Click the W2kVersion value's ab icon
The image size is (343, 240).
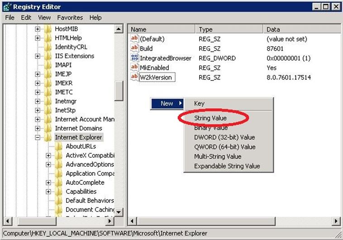(134, 77)
